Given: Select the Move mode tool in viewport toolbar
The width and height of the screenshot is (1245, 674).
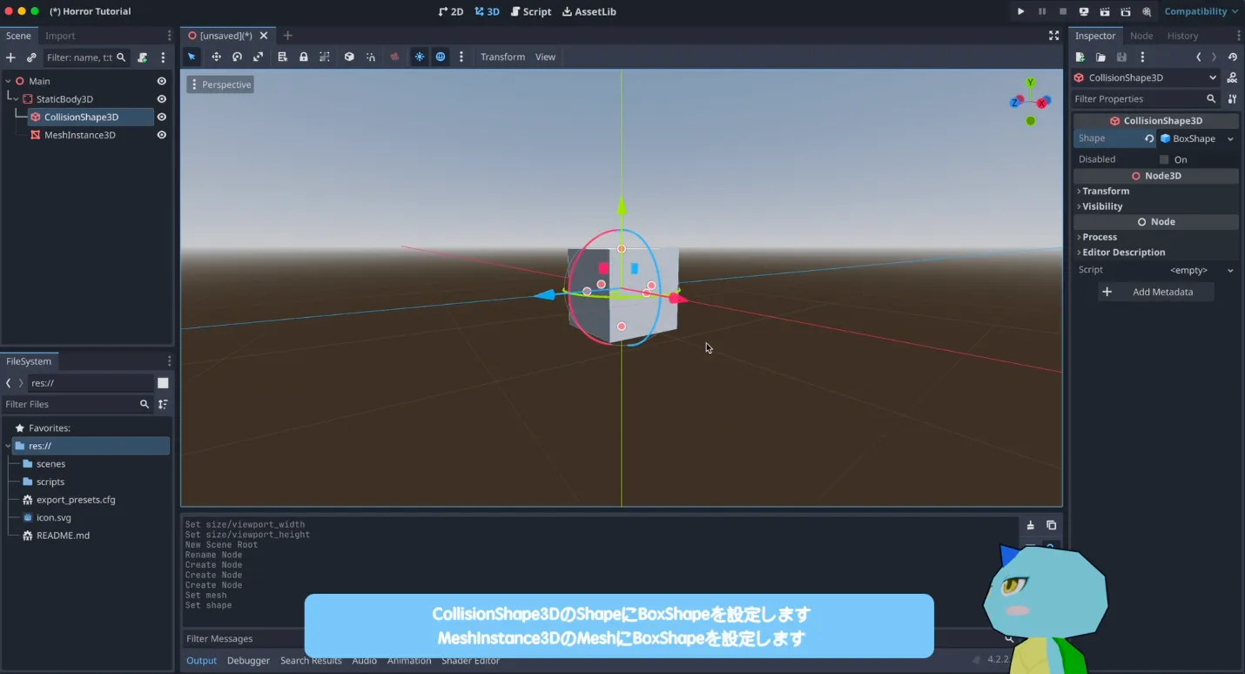Looking at the screenshot, I should coord(216,57).
